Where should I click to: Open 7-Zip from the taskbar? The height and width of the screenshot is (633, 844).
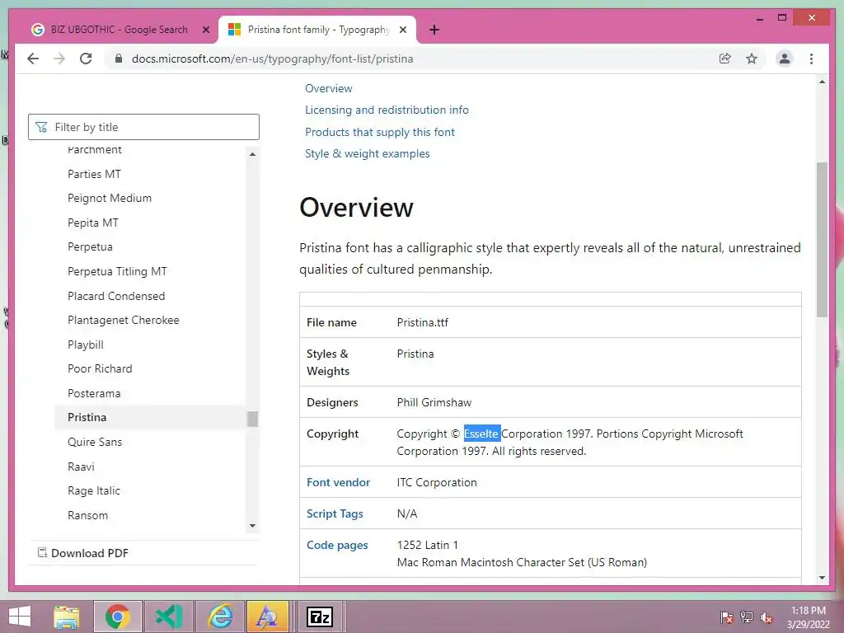coord(320,617)
